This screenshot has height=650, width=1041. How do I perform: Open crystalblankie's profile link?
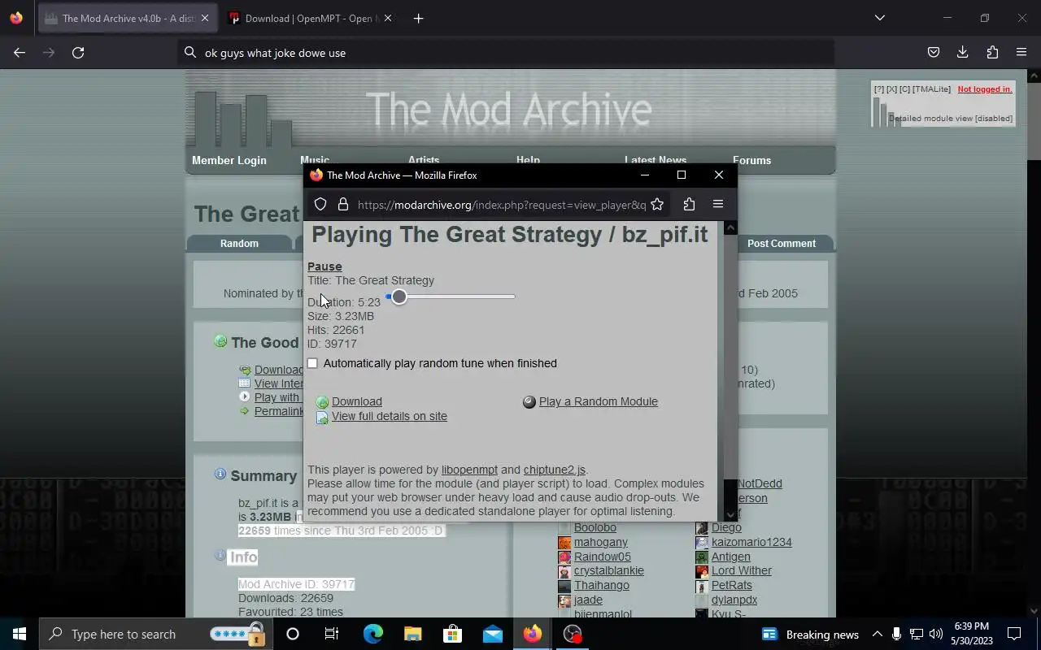(x=609, y=570)
